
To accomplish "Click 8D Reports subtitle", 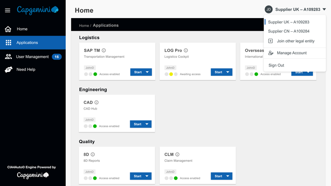I will tap(92, 161).
